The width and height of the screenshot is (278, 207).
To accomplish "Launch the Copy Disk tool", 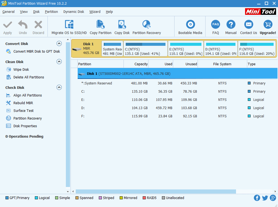I will pyautogui.click(x=122, y=25).
